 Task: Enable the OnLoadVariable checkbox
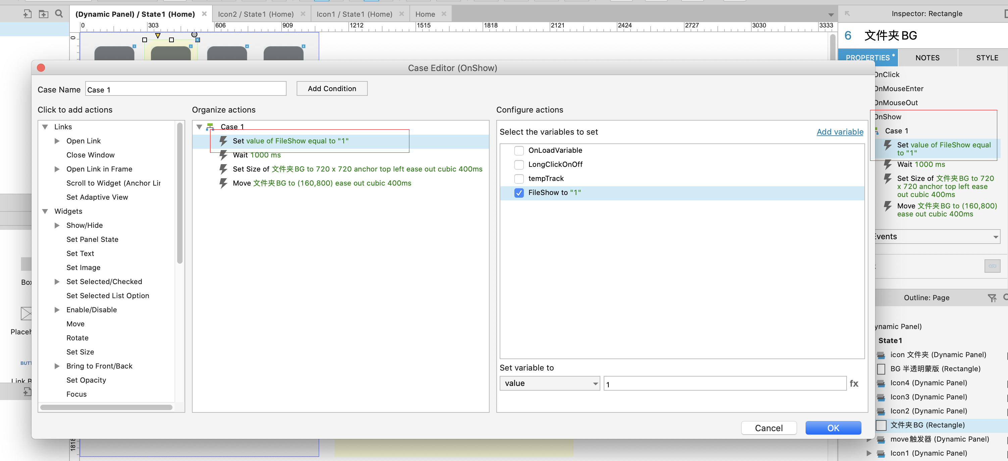tap(519, 150)
